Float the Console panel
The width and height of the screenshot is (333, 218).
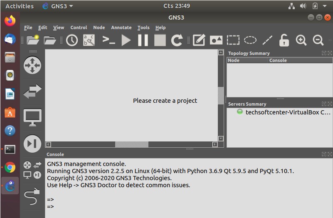[x=324, y=154]
